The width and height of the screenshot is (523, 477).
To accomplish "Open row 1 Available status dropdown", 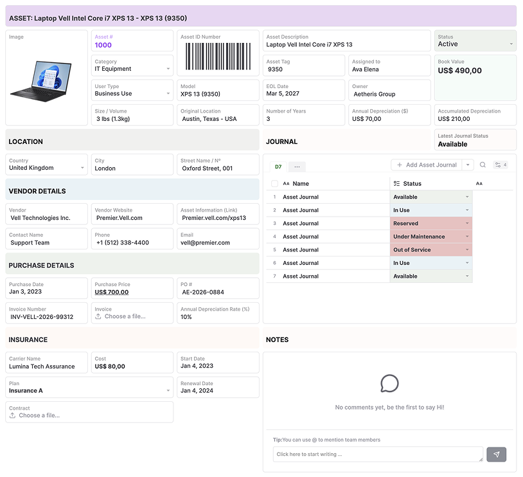I will [431, 197].
